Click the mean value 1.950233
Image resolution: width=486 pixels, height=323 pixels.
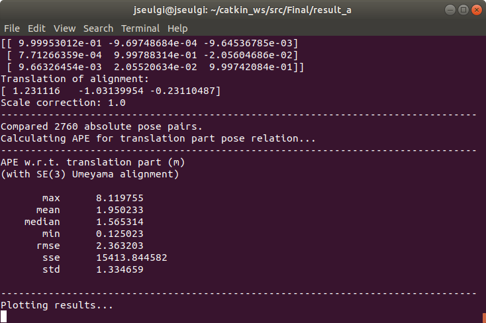[x=120, y=210]
